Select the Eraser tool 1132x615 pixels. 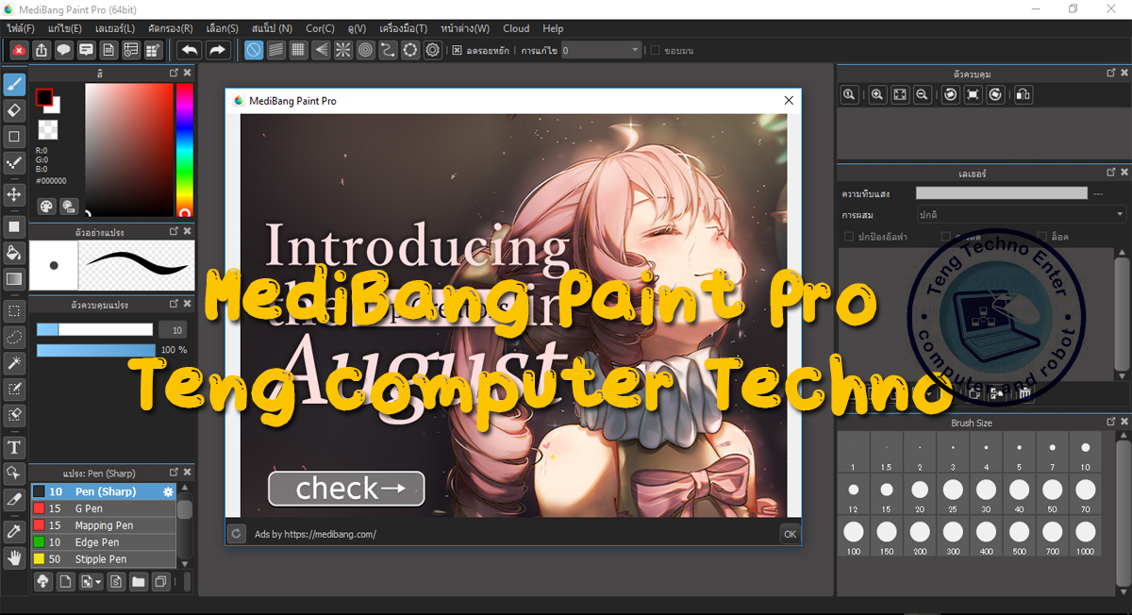14,110
